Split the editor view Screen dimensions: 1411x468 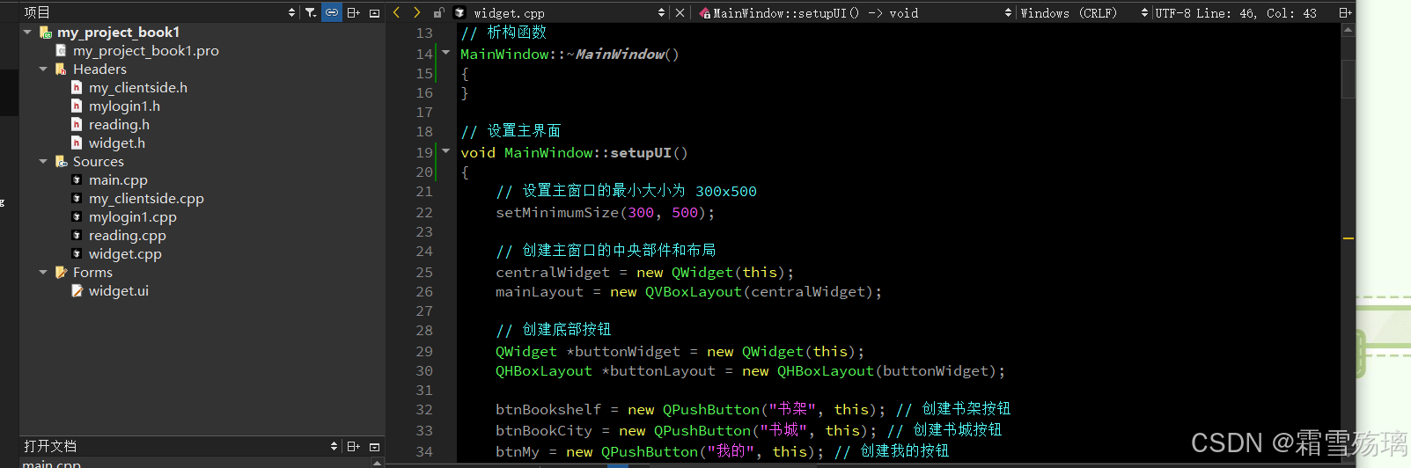tap(1345, 12)
